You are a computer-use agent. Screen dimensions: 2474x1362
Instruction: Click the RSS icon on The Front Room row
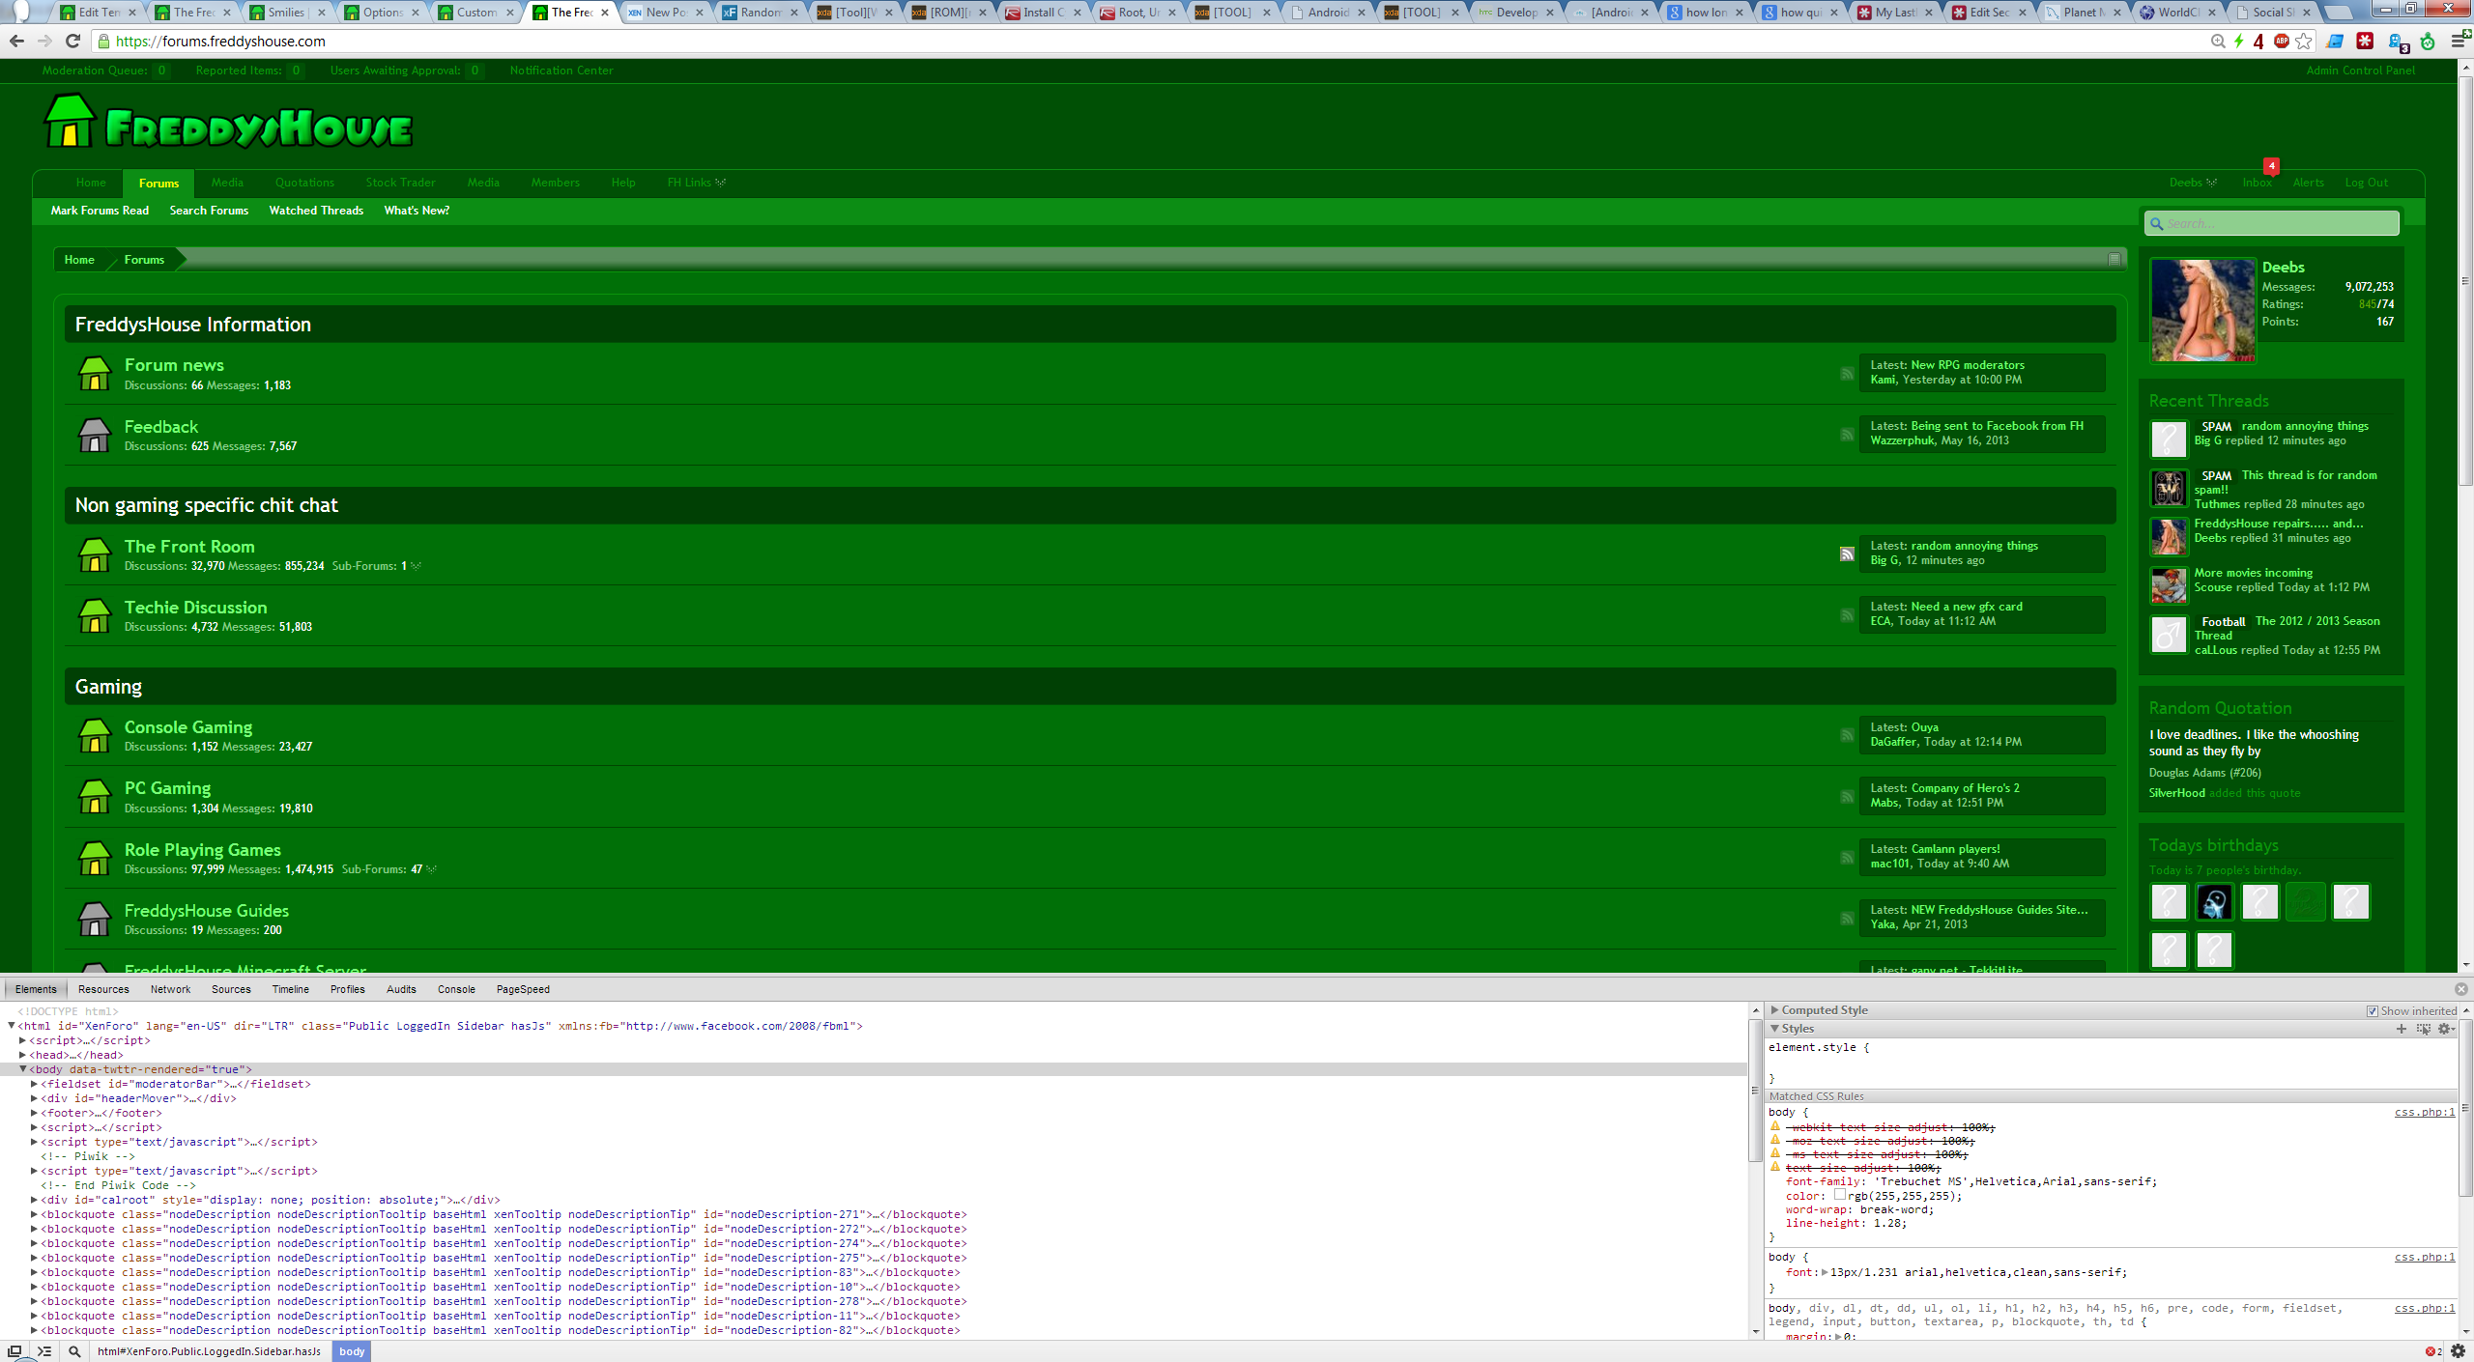[x=1847, y=554]
